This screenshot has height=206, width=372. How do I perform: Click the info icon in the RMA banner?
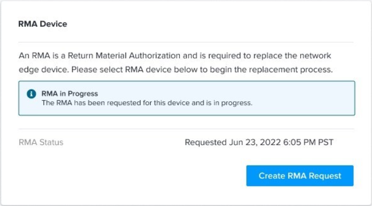tap(31, 94)
